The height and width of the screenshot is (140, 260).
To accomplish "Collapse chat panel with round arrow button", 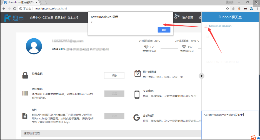I will (201, 76).
